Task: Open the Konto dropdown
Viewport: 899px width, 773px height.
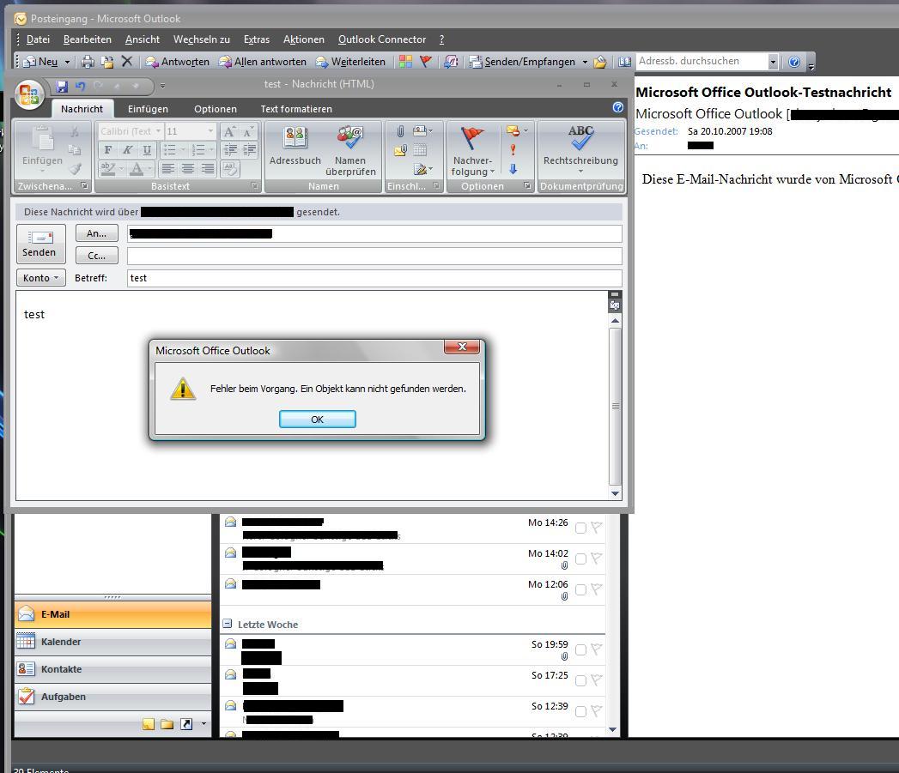Action: tap(40, 278)
